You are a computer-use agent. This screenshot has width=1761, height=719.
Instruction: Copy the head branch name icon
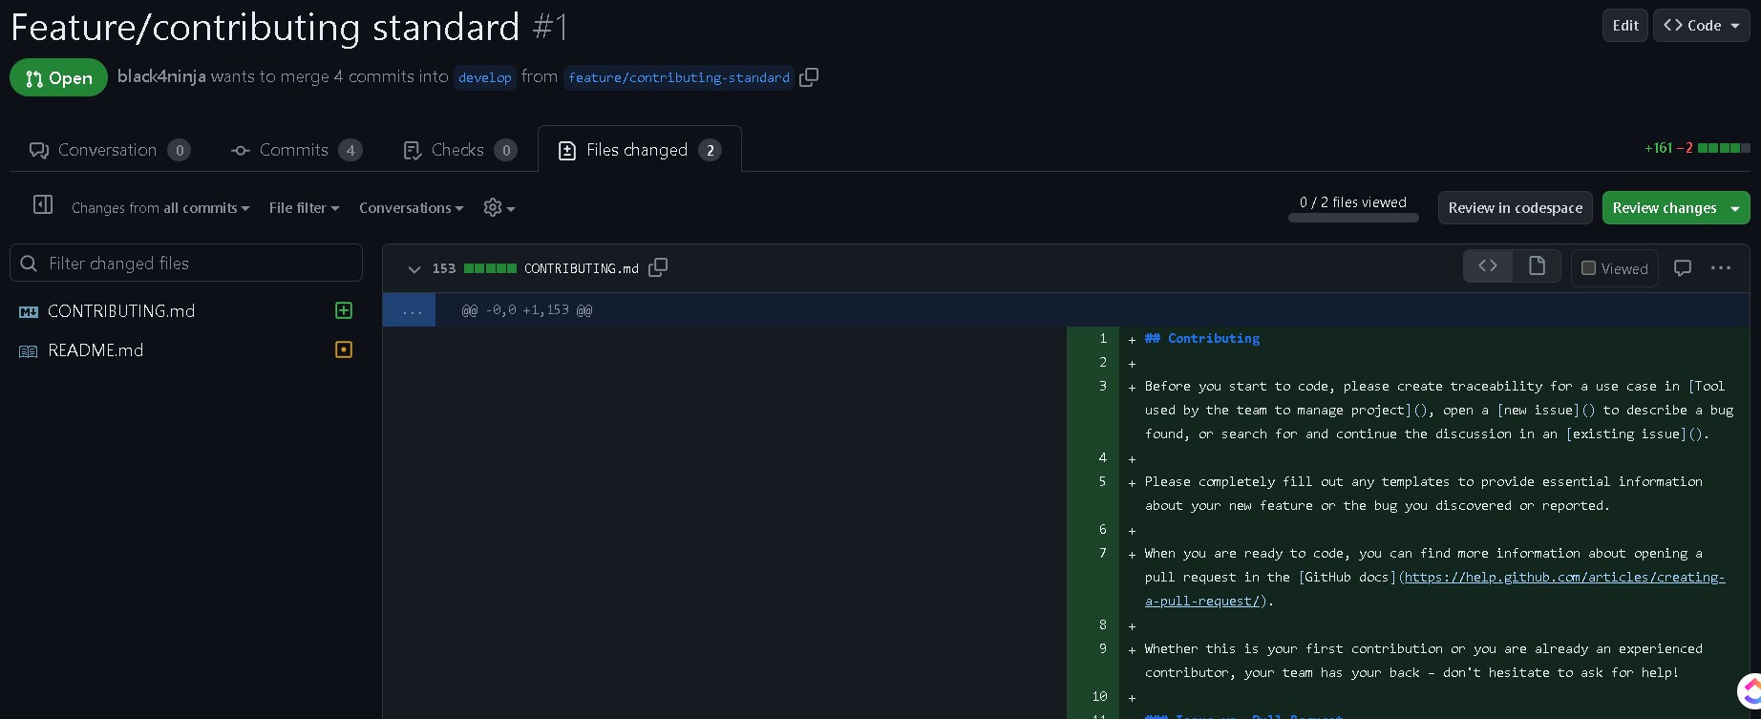click(x=809, y=77)
